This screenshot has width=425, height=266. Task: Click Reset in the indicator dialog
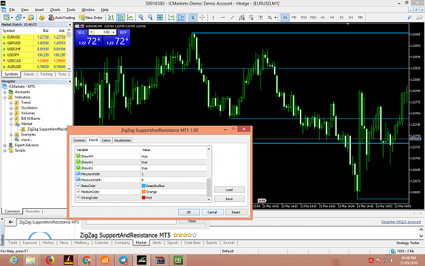tap(236, 212)
